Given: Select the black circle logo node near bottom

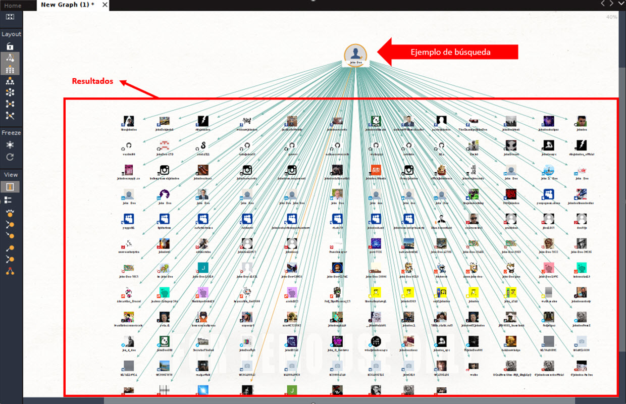Looking at the screenshot, I should click(375, 341).
